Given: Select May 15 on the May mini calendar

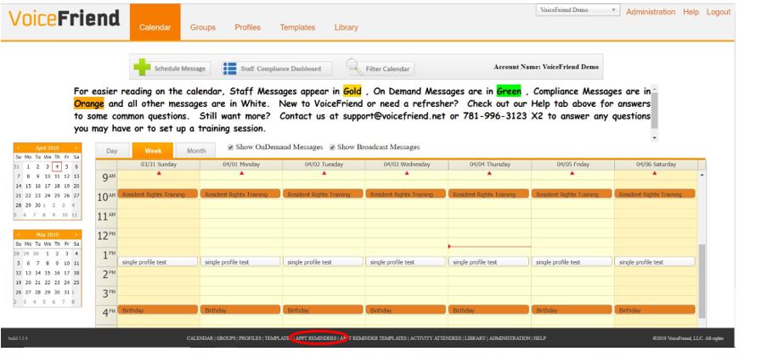Looking at the screenshot, I should pos(47,273).
